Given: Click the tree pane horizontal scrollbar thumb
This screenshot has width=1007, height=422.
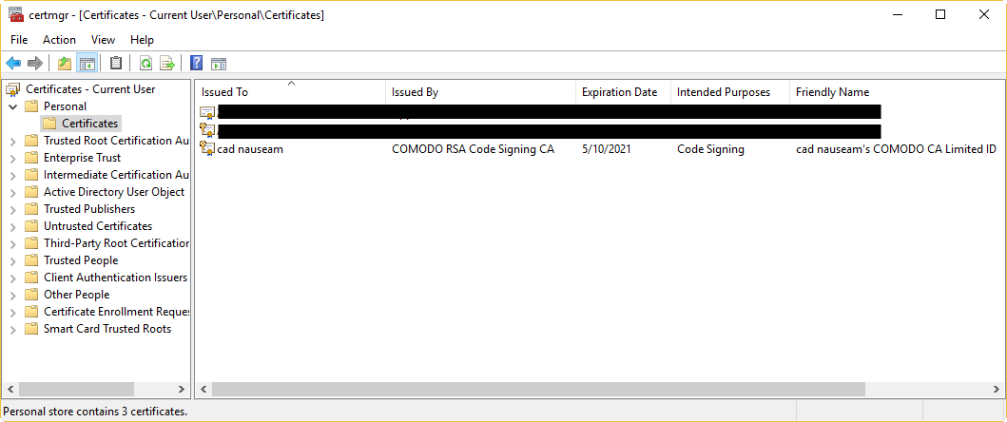Looking at the screenshot, I should pyautogui.click(x=76, y=390).
